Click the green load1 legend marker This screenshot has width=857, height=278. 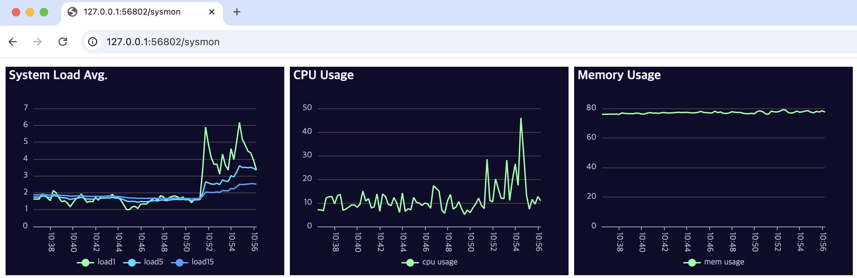85,263
